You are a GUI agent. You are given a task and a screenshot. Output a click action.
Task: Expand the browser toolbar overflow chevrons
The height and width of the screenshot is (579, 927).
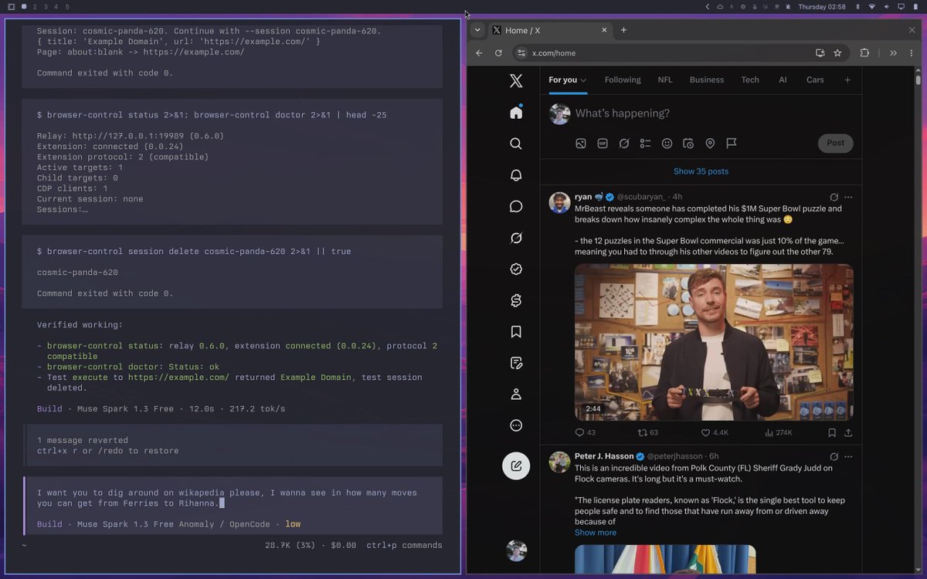tap(893, 53)
